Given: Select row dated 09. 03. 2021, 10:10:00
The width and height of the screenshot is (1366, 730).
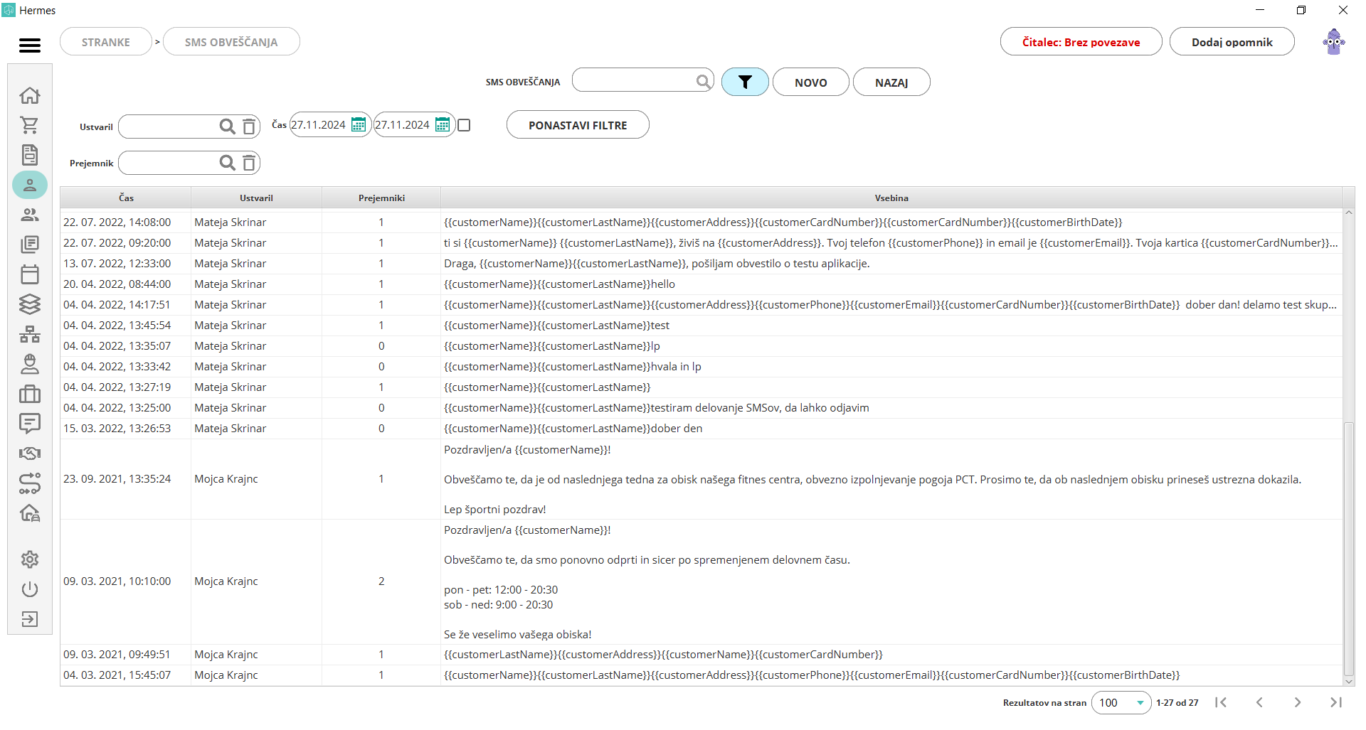Looking at the screenshot, I should (701, 581).
